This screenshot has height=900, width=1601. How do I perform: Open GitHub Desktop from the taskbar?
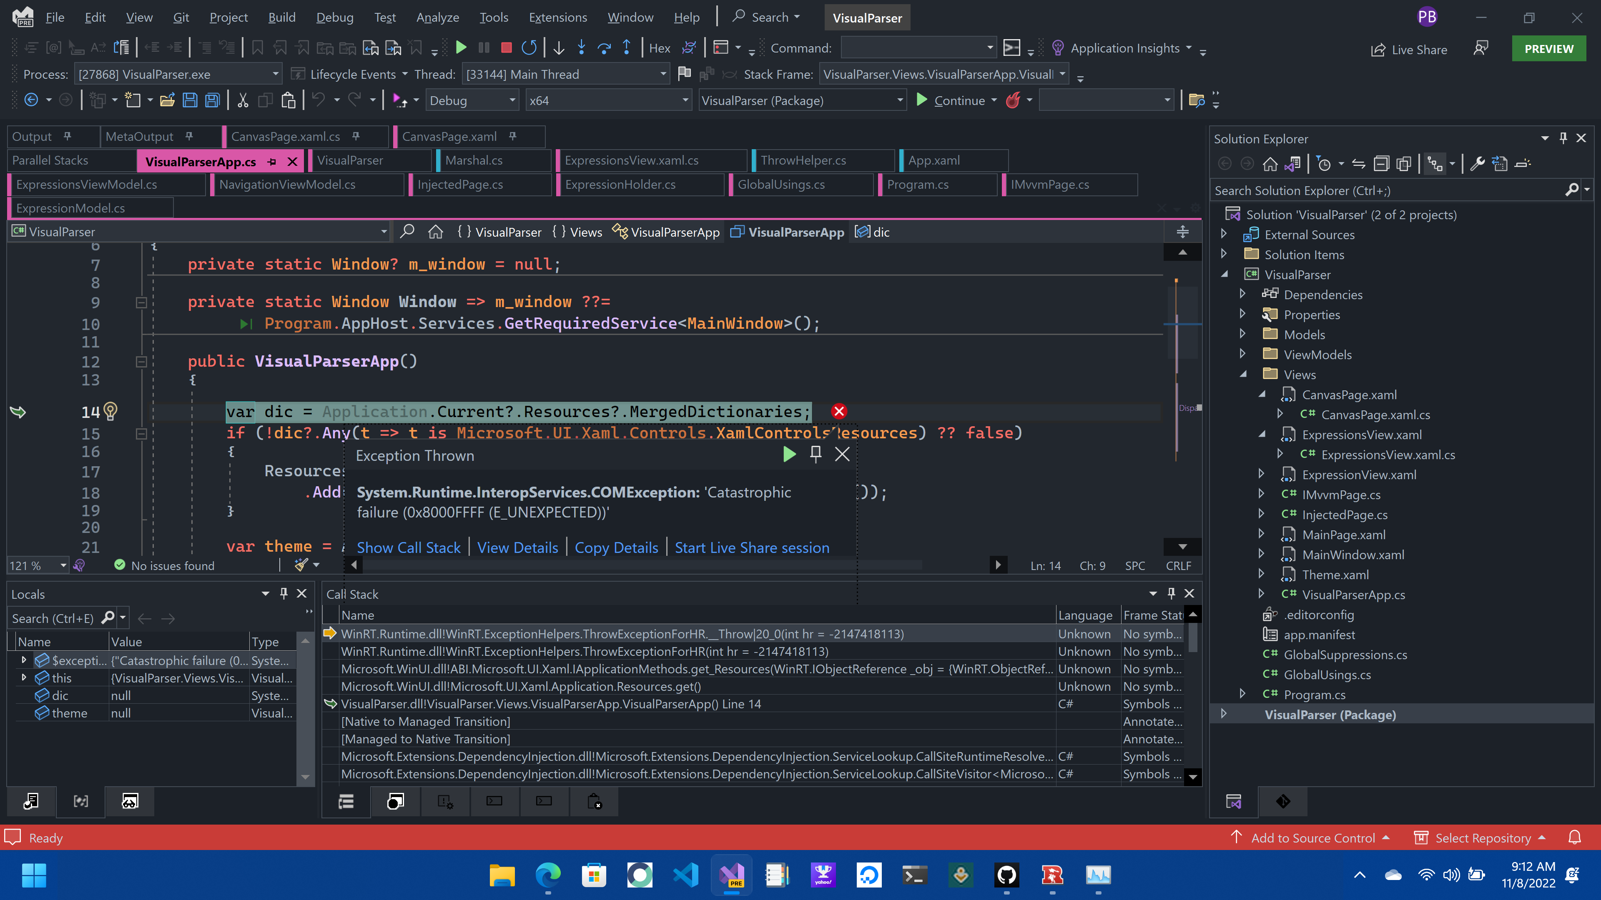pos(1007,876)
